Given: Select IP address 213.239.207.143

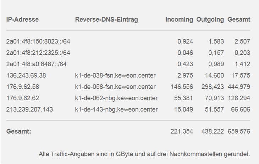Looking at the screenshot, I should point(29,109).
